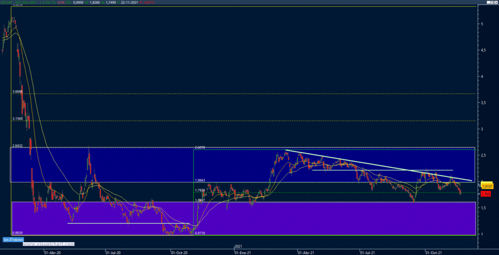Select the 1.9843 level label
499x255 pixels.
200,180
